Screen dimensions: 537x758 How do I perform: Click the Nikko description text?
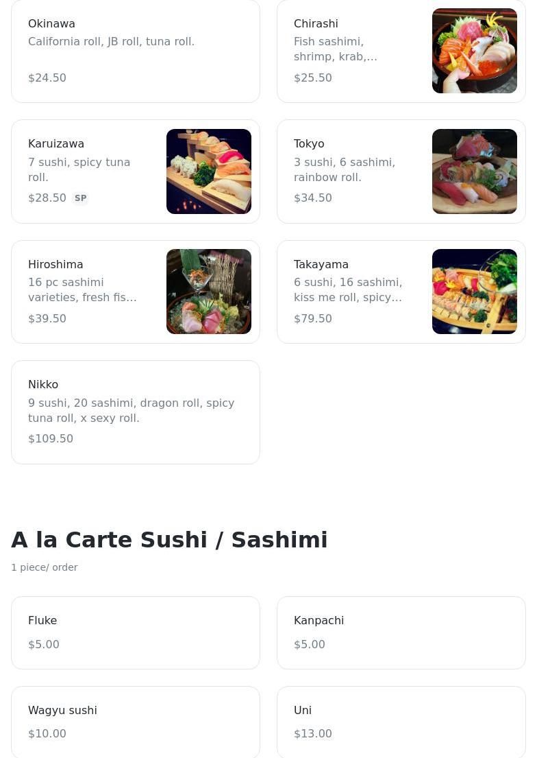point(131,410)
